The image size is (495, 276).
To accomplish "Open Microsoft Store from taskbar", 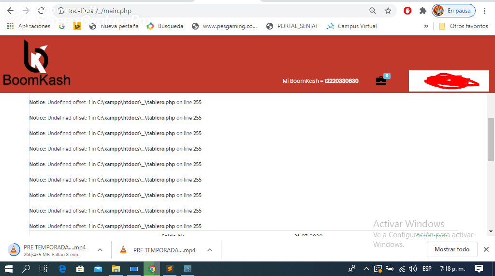I will [80, 269].
